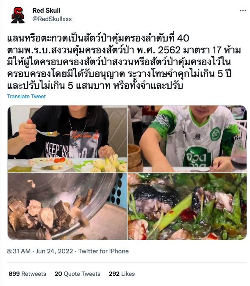Click the Jun 24, 2022 date

click(54, 251)
